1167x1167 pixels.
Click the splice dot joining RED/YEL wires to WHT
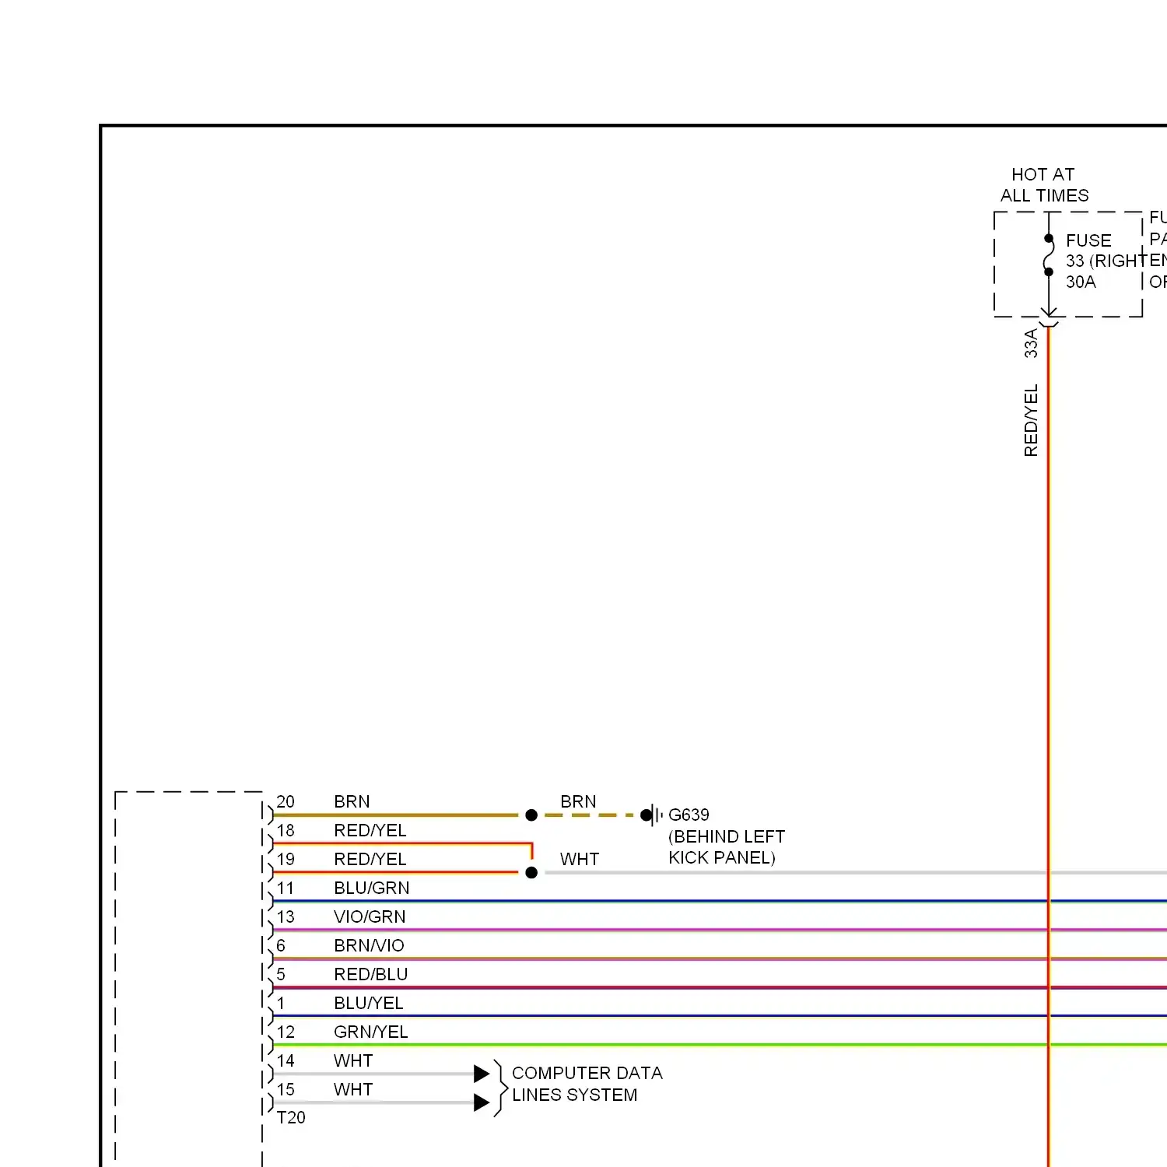pyautogui.click(x=531, y=872)
